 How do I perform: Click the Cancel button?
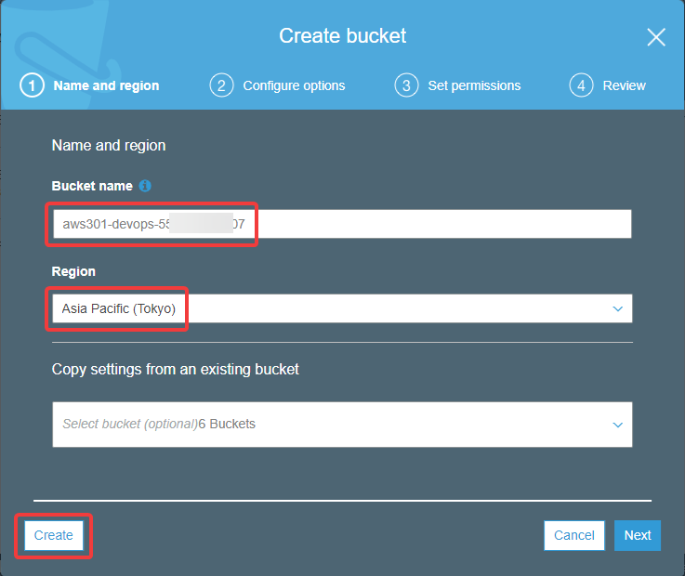tap(574, 535)
